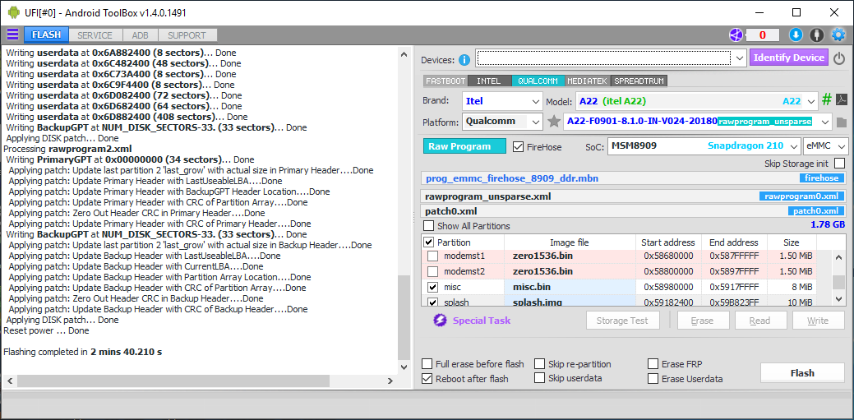854x420 pixels.
Task: Switch to the SERVICE tab
Action: (x=95, y=35)
